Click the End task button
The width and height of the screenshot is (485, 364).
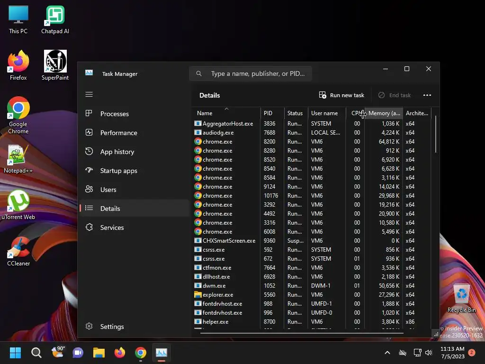(x=395, y=95)
